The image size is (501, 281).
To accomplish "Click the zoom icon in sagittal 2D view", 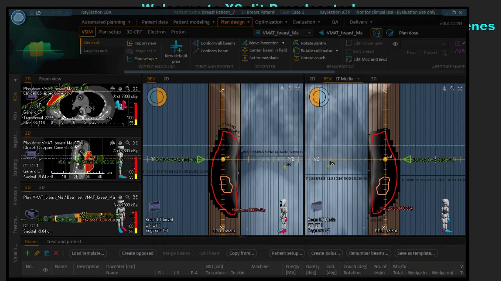I will tap(128, 143).
